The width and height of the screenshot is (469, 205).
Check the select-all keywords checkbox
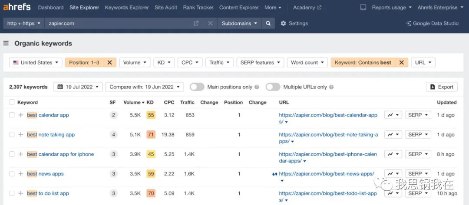pos(12,102)
